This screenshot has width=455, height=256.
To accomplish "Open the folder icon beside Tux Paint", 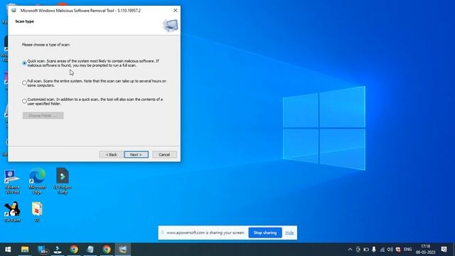I will point(37,212).
